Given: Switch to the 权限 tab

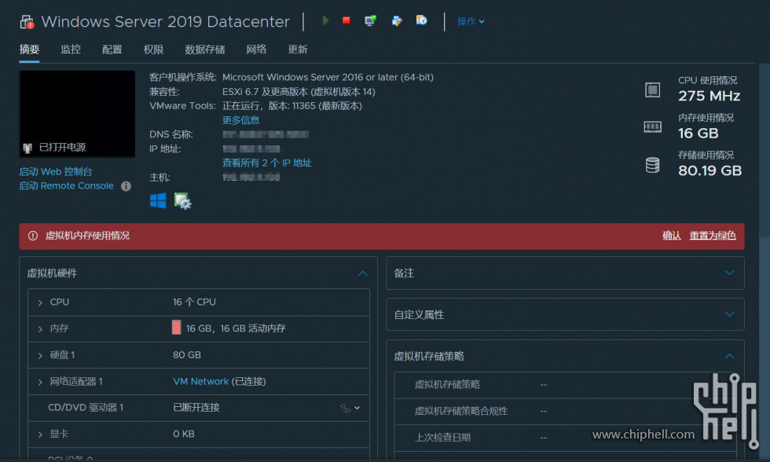Looking at the screenshot, I should pos(153,49).
